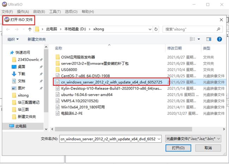
Task: Expand the view options dropdown arrow
Action: [x=199, y=39]
